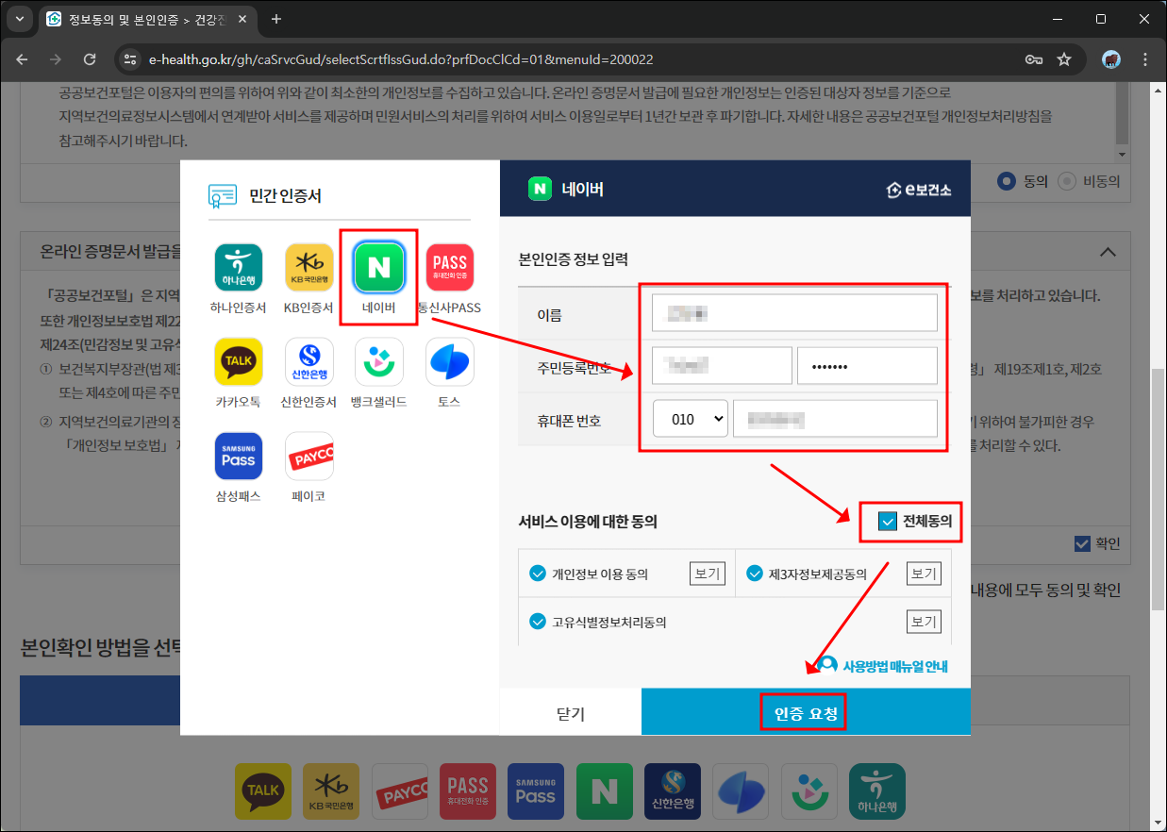The width and height of the screenshot is (1167, 832).
Task: Open a new browser tab
Action: (x=276, y=19)
